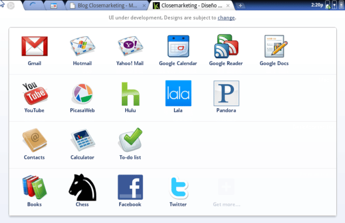Open the PicasaWeb app icon

82,94
